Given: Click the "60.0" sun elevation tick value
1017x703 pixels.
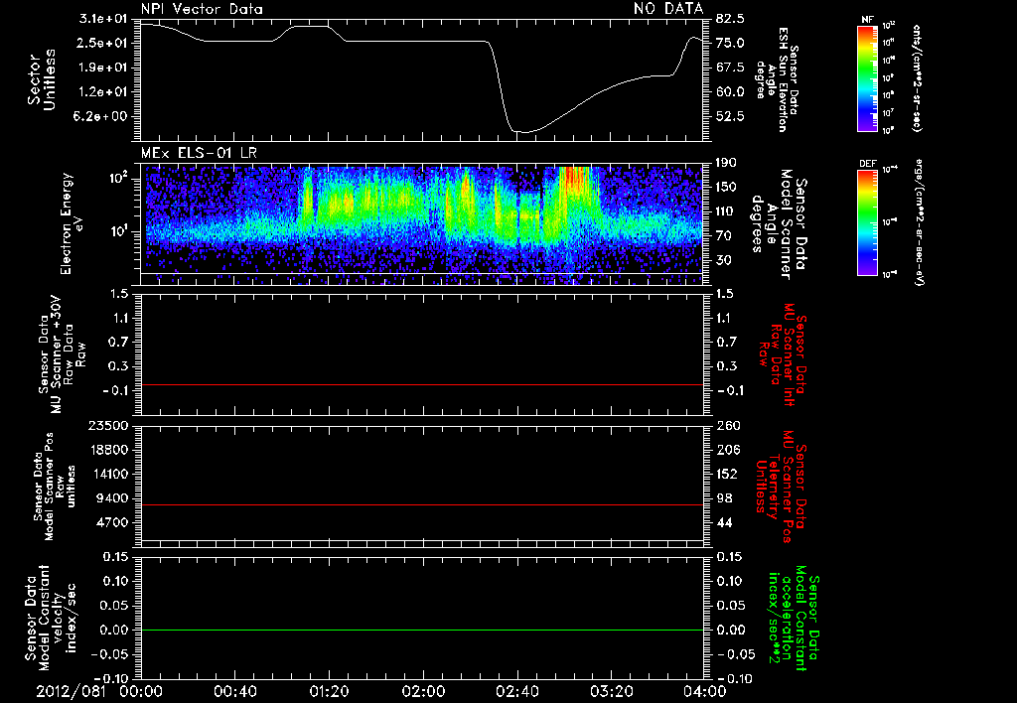Looking at the screenshot, I should pyautogui.click(x=730, y=92).
